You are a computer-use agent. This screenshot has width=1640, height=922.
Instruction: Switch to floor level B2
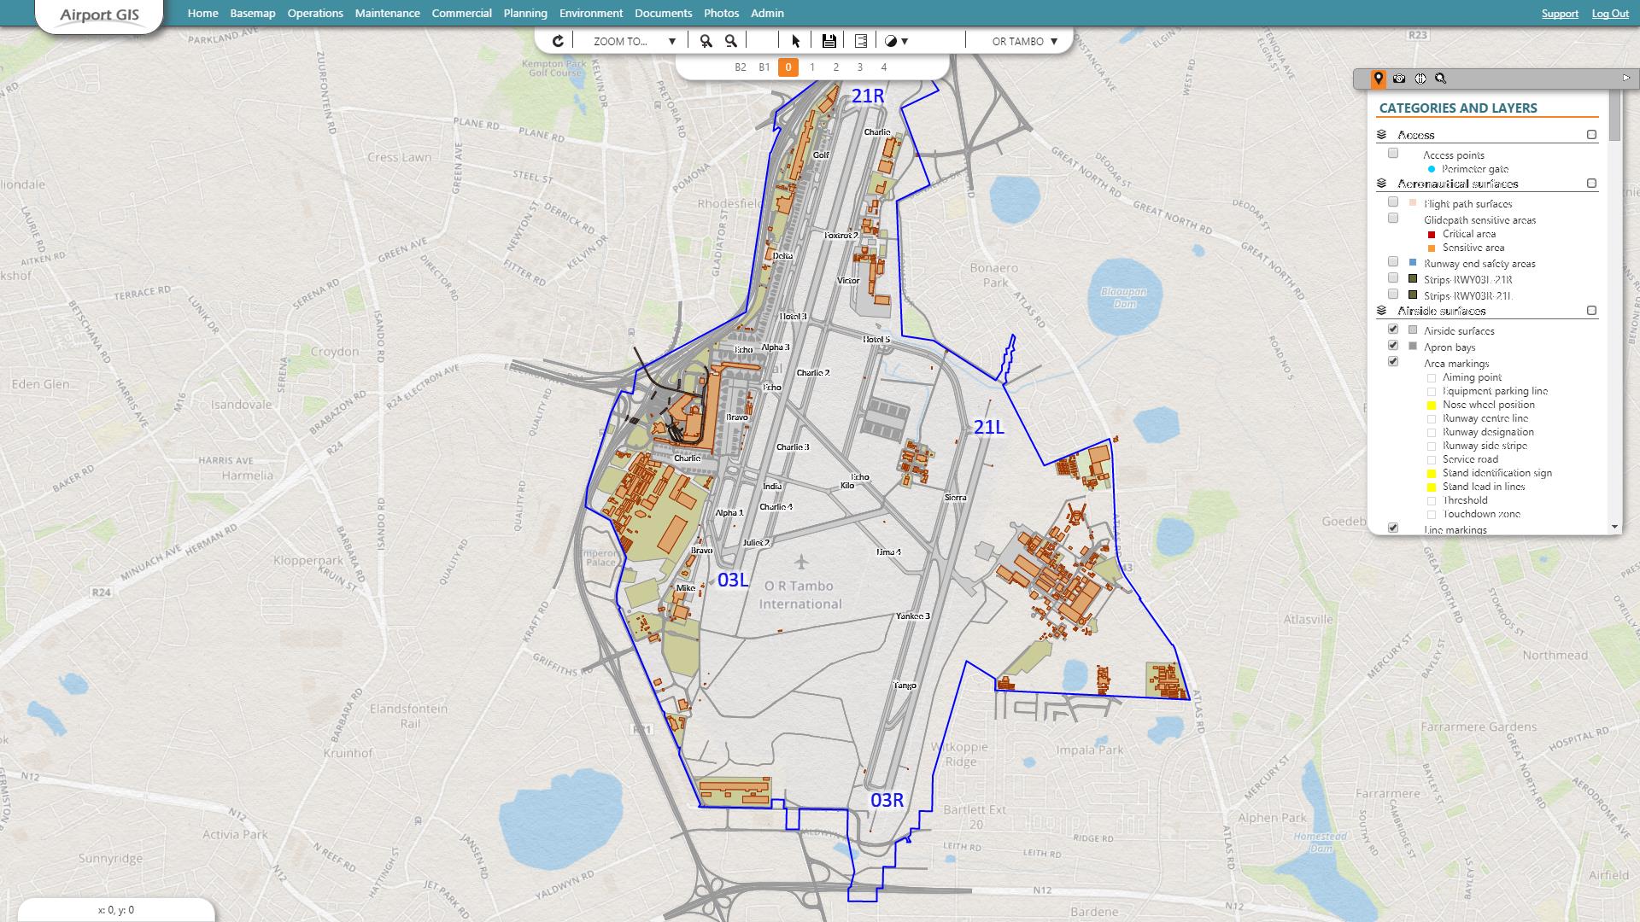(741, 67)
